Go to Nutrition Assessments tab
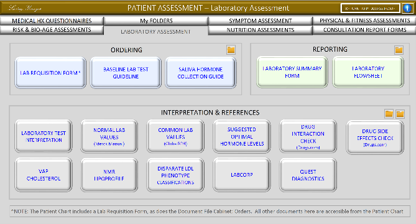 click(261, 30)
